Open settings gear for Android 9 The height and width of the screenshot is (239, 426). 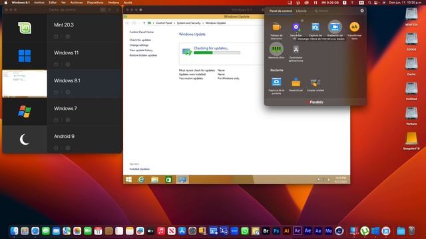(68, 148)
